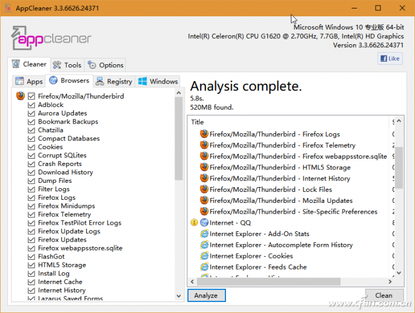415x313 pixels.
Task: Click the Firefox icon beside webappsstore.sqlite result
Action: pos(204,156)
